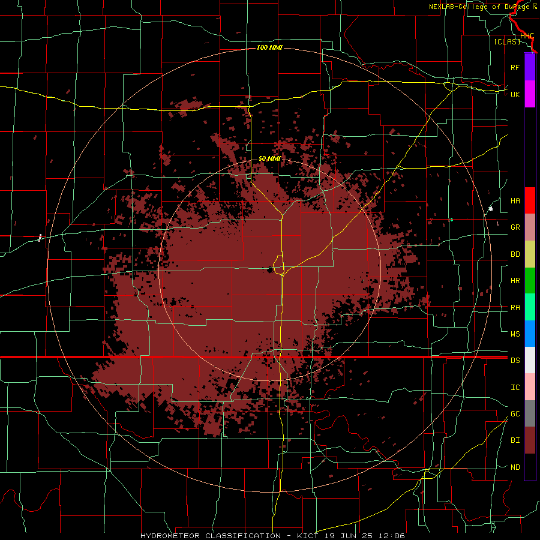Image resolution: width=540 pixels, height=540 pixels.
Task: Click the 'NEXLAB-College of DuPage' credit text
Action: (x=479, y=7)
